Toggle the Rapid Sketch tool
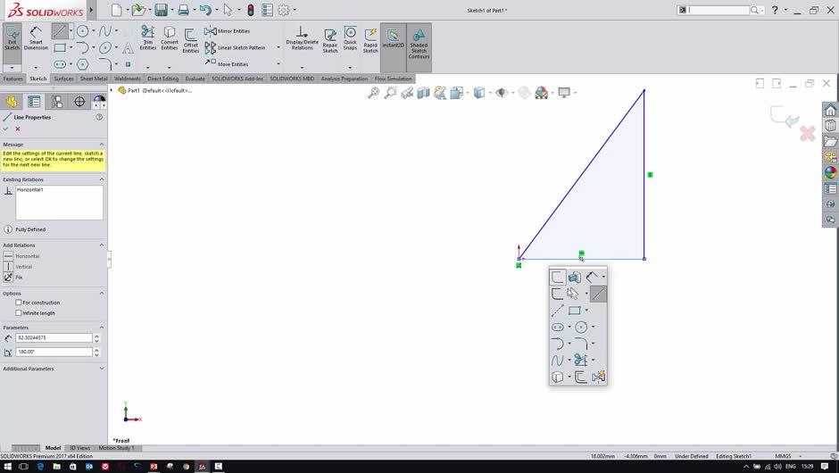 pos(370,40)
